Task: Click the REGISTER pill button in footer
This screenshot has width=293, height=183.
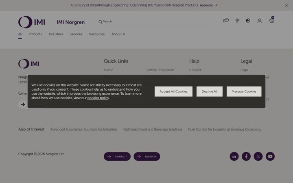Action: pos(147,157)
